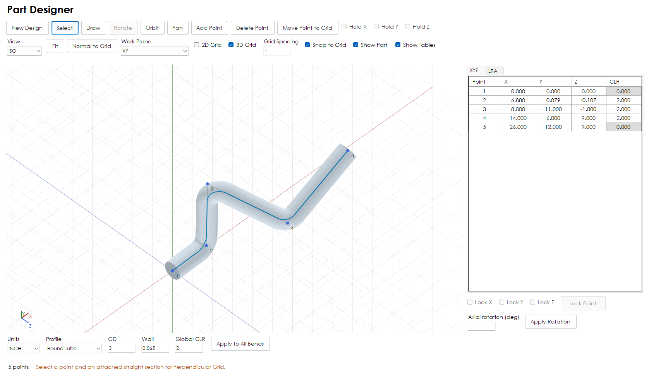The height and width of the screenshot is (375, 649).
Task: Click the Fit view button
Action: click(55, 46)
